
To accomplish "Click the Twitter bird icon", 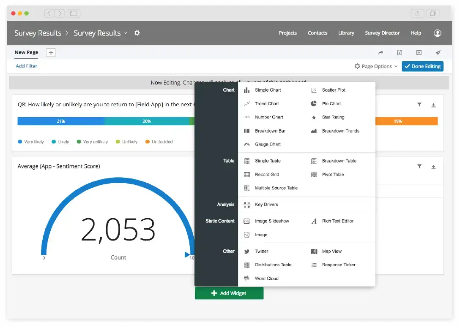I will pos(247,251).
